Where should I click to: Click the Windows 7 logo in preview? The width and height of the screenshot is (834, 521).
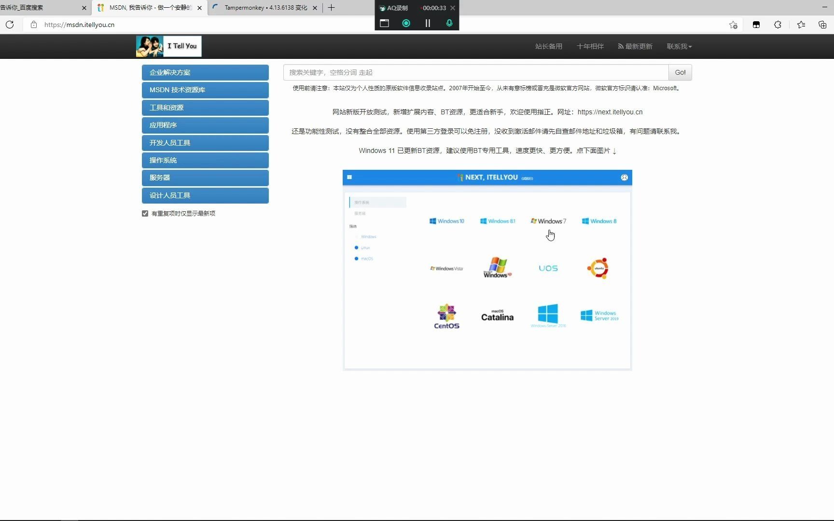[x=548, y=221]
